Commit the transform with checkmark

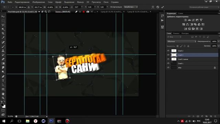(163, 7)
